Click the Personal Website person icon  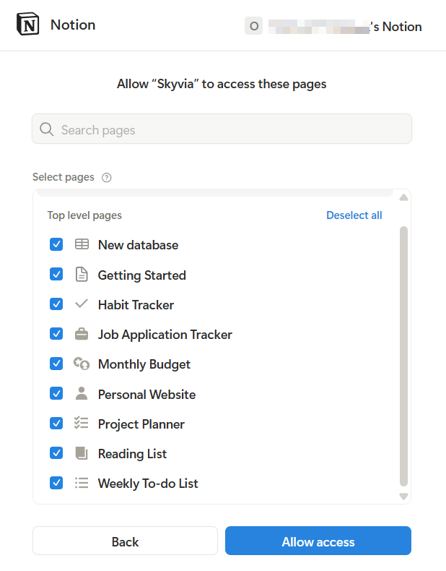tap(82, 394)
